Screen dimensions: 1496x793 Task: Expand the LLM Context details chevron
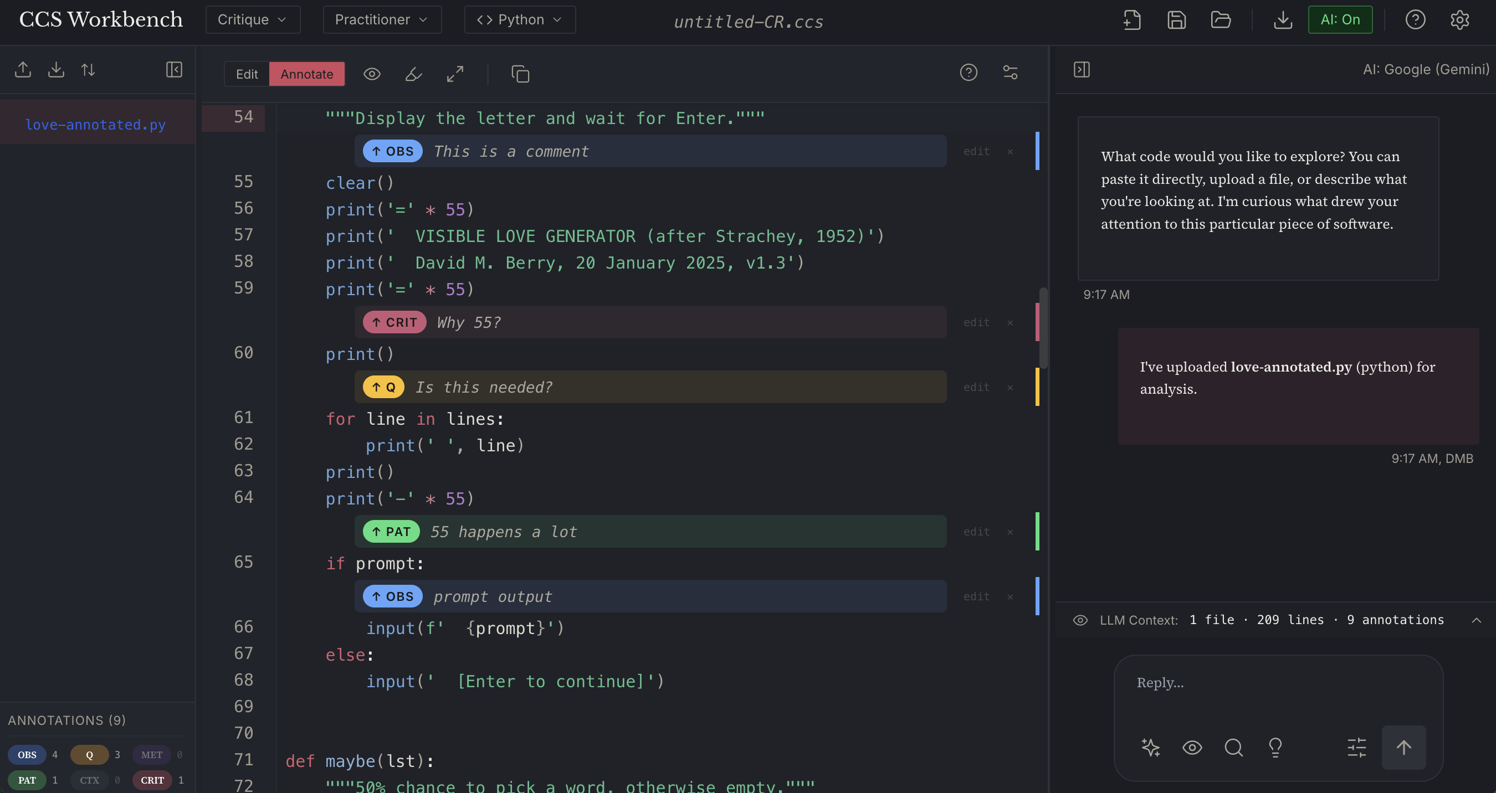click(1476, 620)
